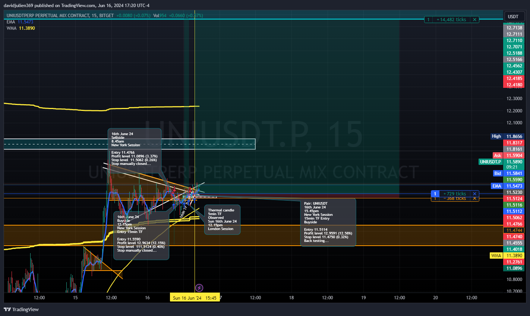Close the +729 ticks position line

click(474, 194)
